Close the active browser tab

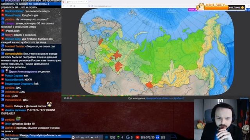[x=86, y=2]
